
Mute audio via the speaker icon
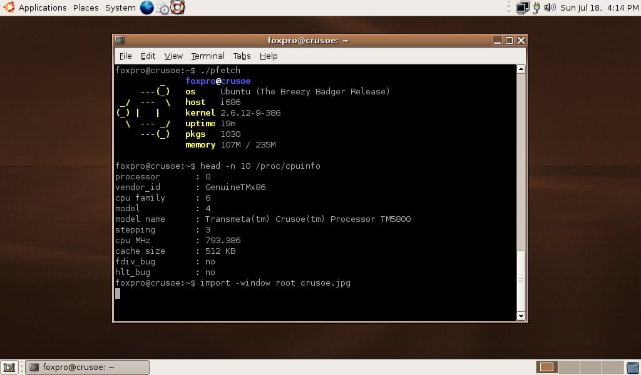(x=550, y=7)
